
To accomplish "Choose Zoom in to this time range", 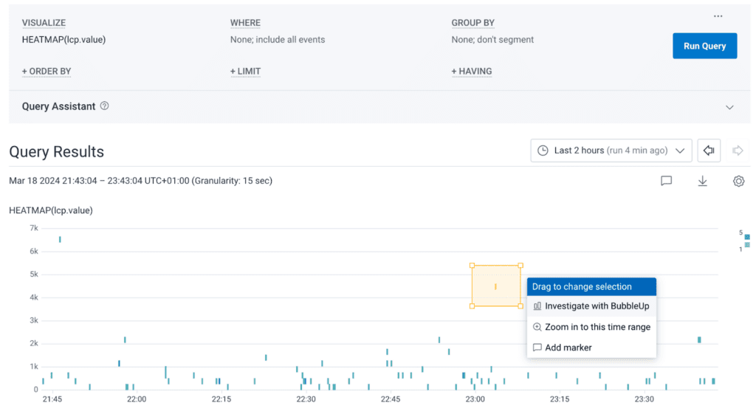I will pos(597,327).
